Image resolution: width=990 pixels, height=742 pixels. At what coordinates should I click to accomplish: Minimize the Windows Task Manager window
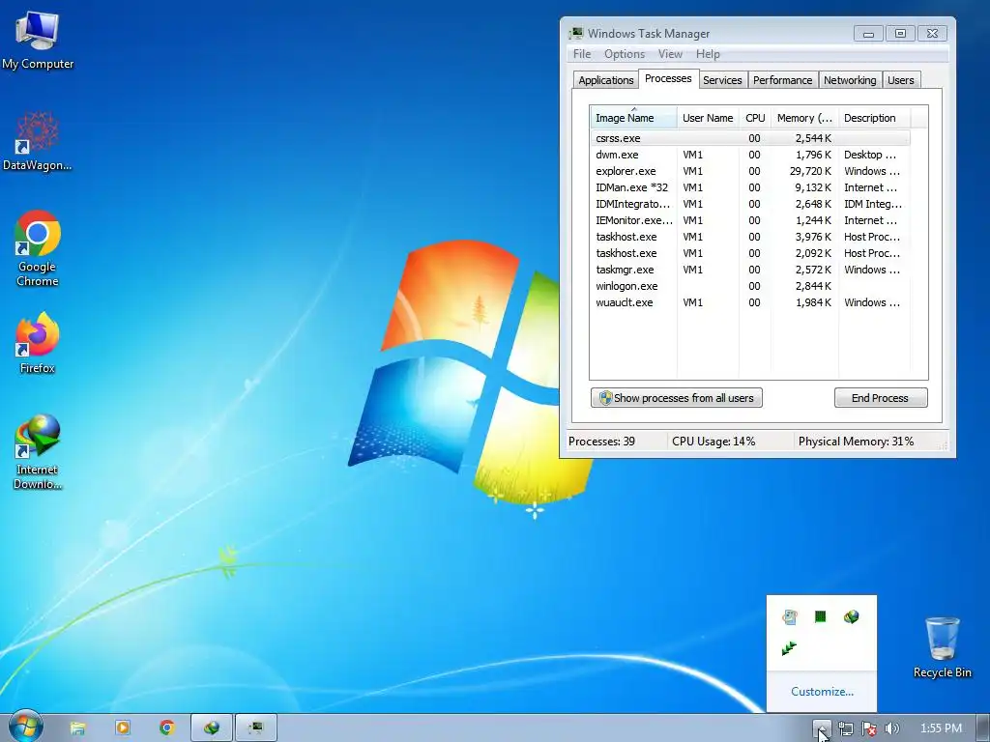(868, 34)
